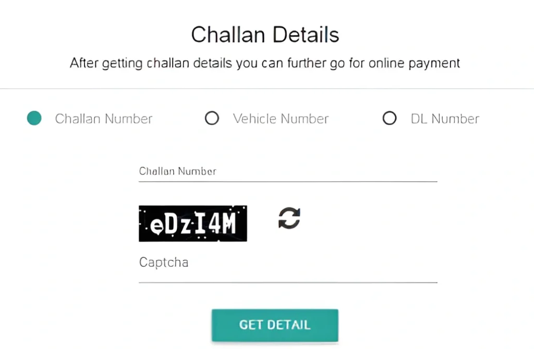534x349 pixels.
Task: Click the eDzI4M captcha image
Action: click(x=192, y=223)
